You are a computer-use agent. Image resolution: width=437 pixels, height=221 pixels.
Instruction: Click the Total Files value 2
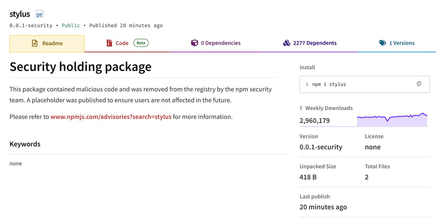point(367,177)
